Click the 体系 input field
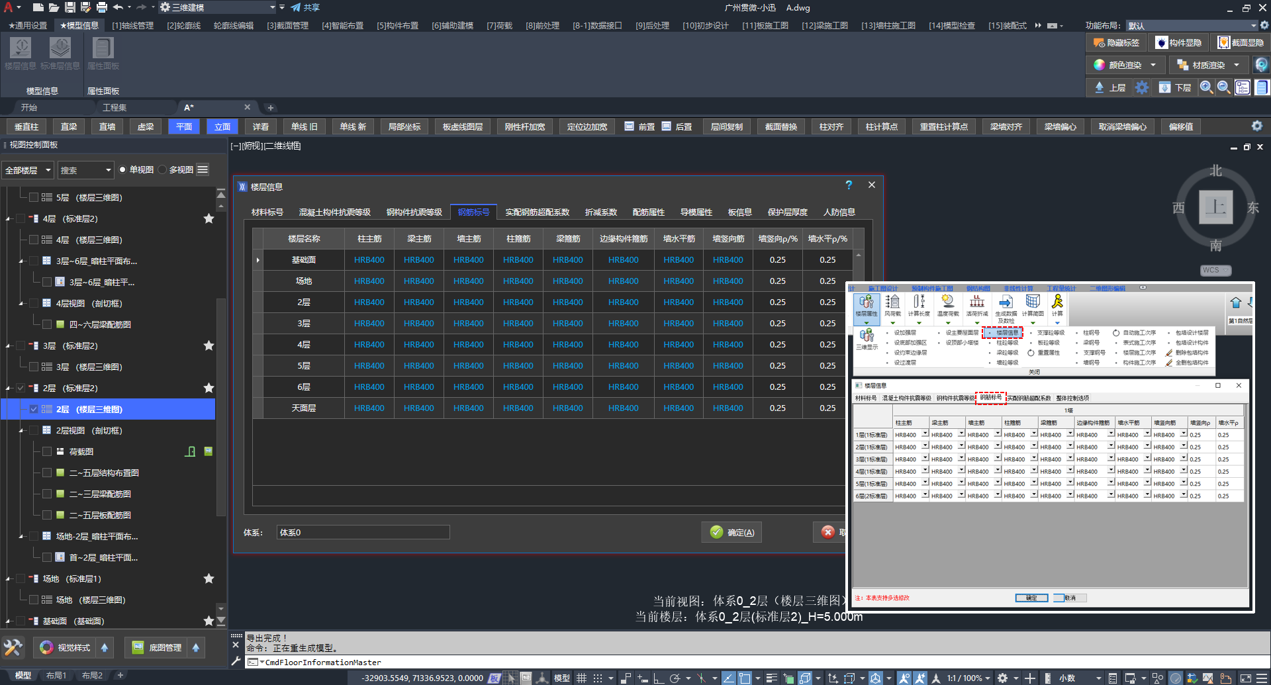 tap(363, 532)
